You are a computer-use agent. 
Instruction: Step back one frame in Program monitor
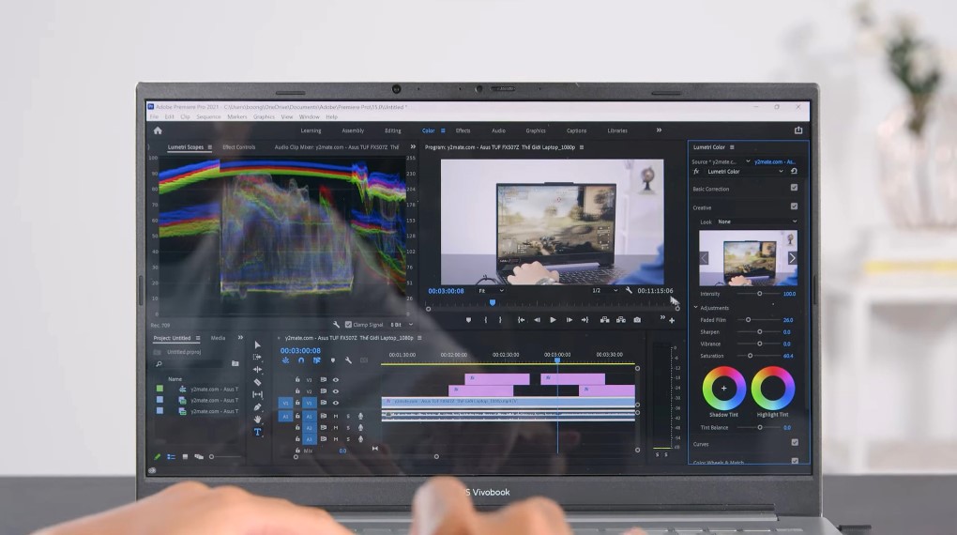(x=537, y=319)
